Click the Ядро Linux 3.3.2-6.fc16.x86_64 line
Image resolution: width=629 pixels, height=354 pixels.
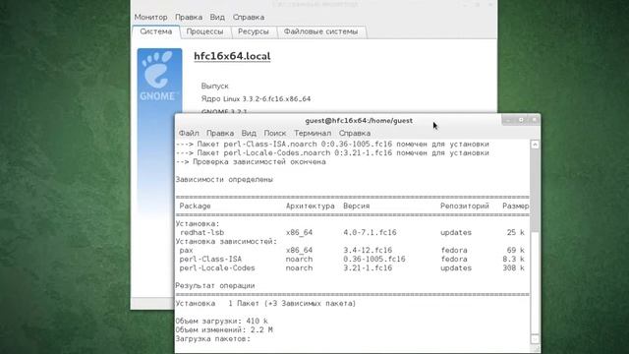[256, 98]
